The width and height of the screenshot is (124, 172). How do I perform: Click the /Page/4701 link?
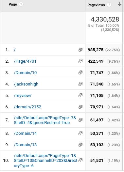[x=25, y=61]
